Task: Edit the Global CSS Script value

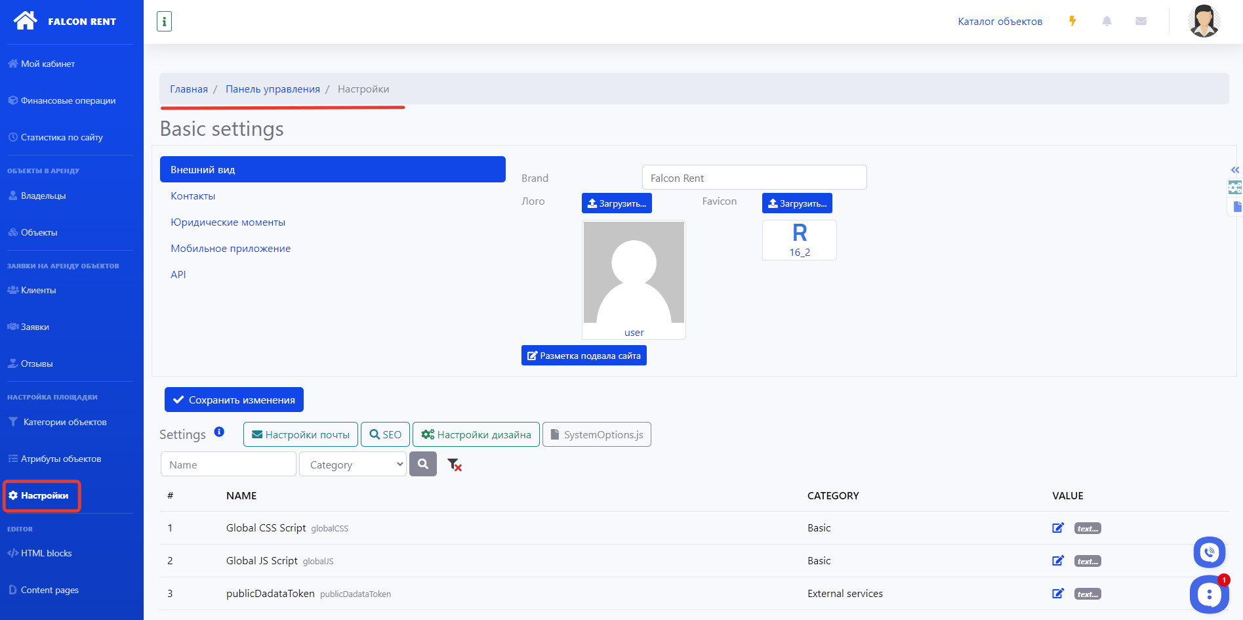Action: pos(1057,528)
